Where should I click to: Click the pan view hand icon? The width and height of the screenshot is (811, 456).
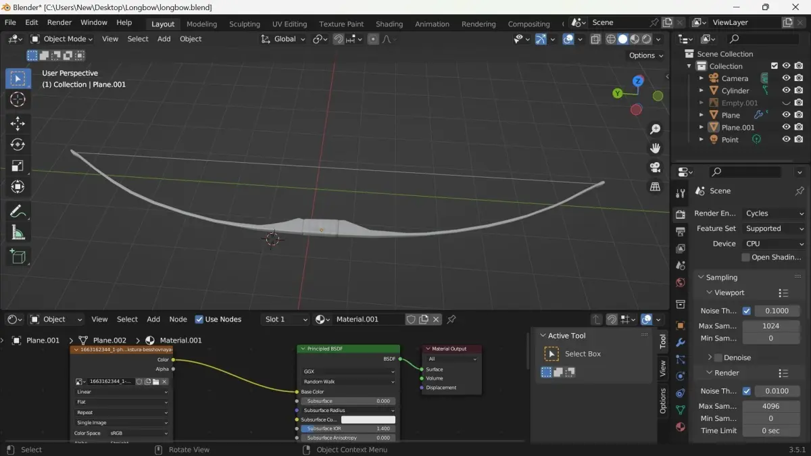point(655,148)
